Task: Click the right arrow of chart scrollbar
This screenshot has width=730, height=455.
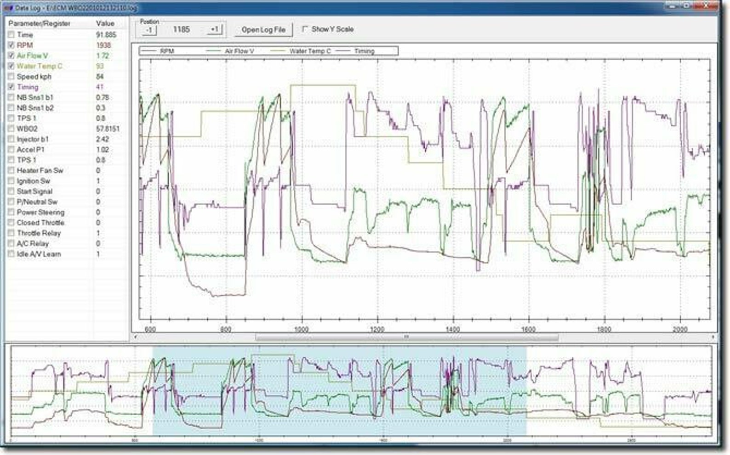Action: click(x=713, y=337)
